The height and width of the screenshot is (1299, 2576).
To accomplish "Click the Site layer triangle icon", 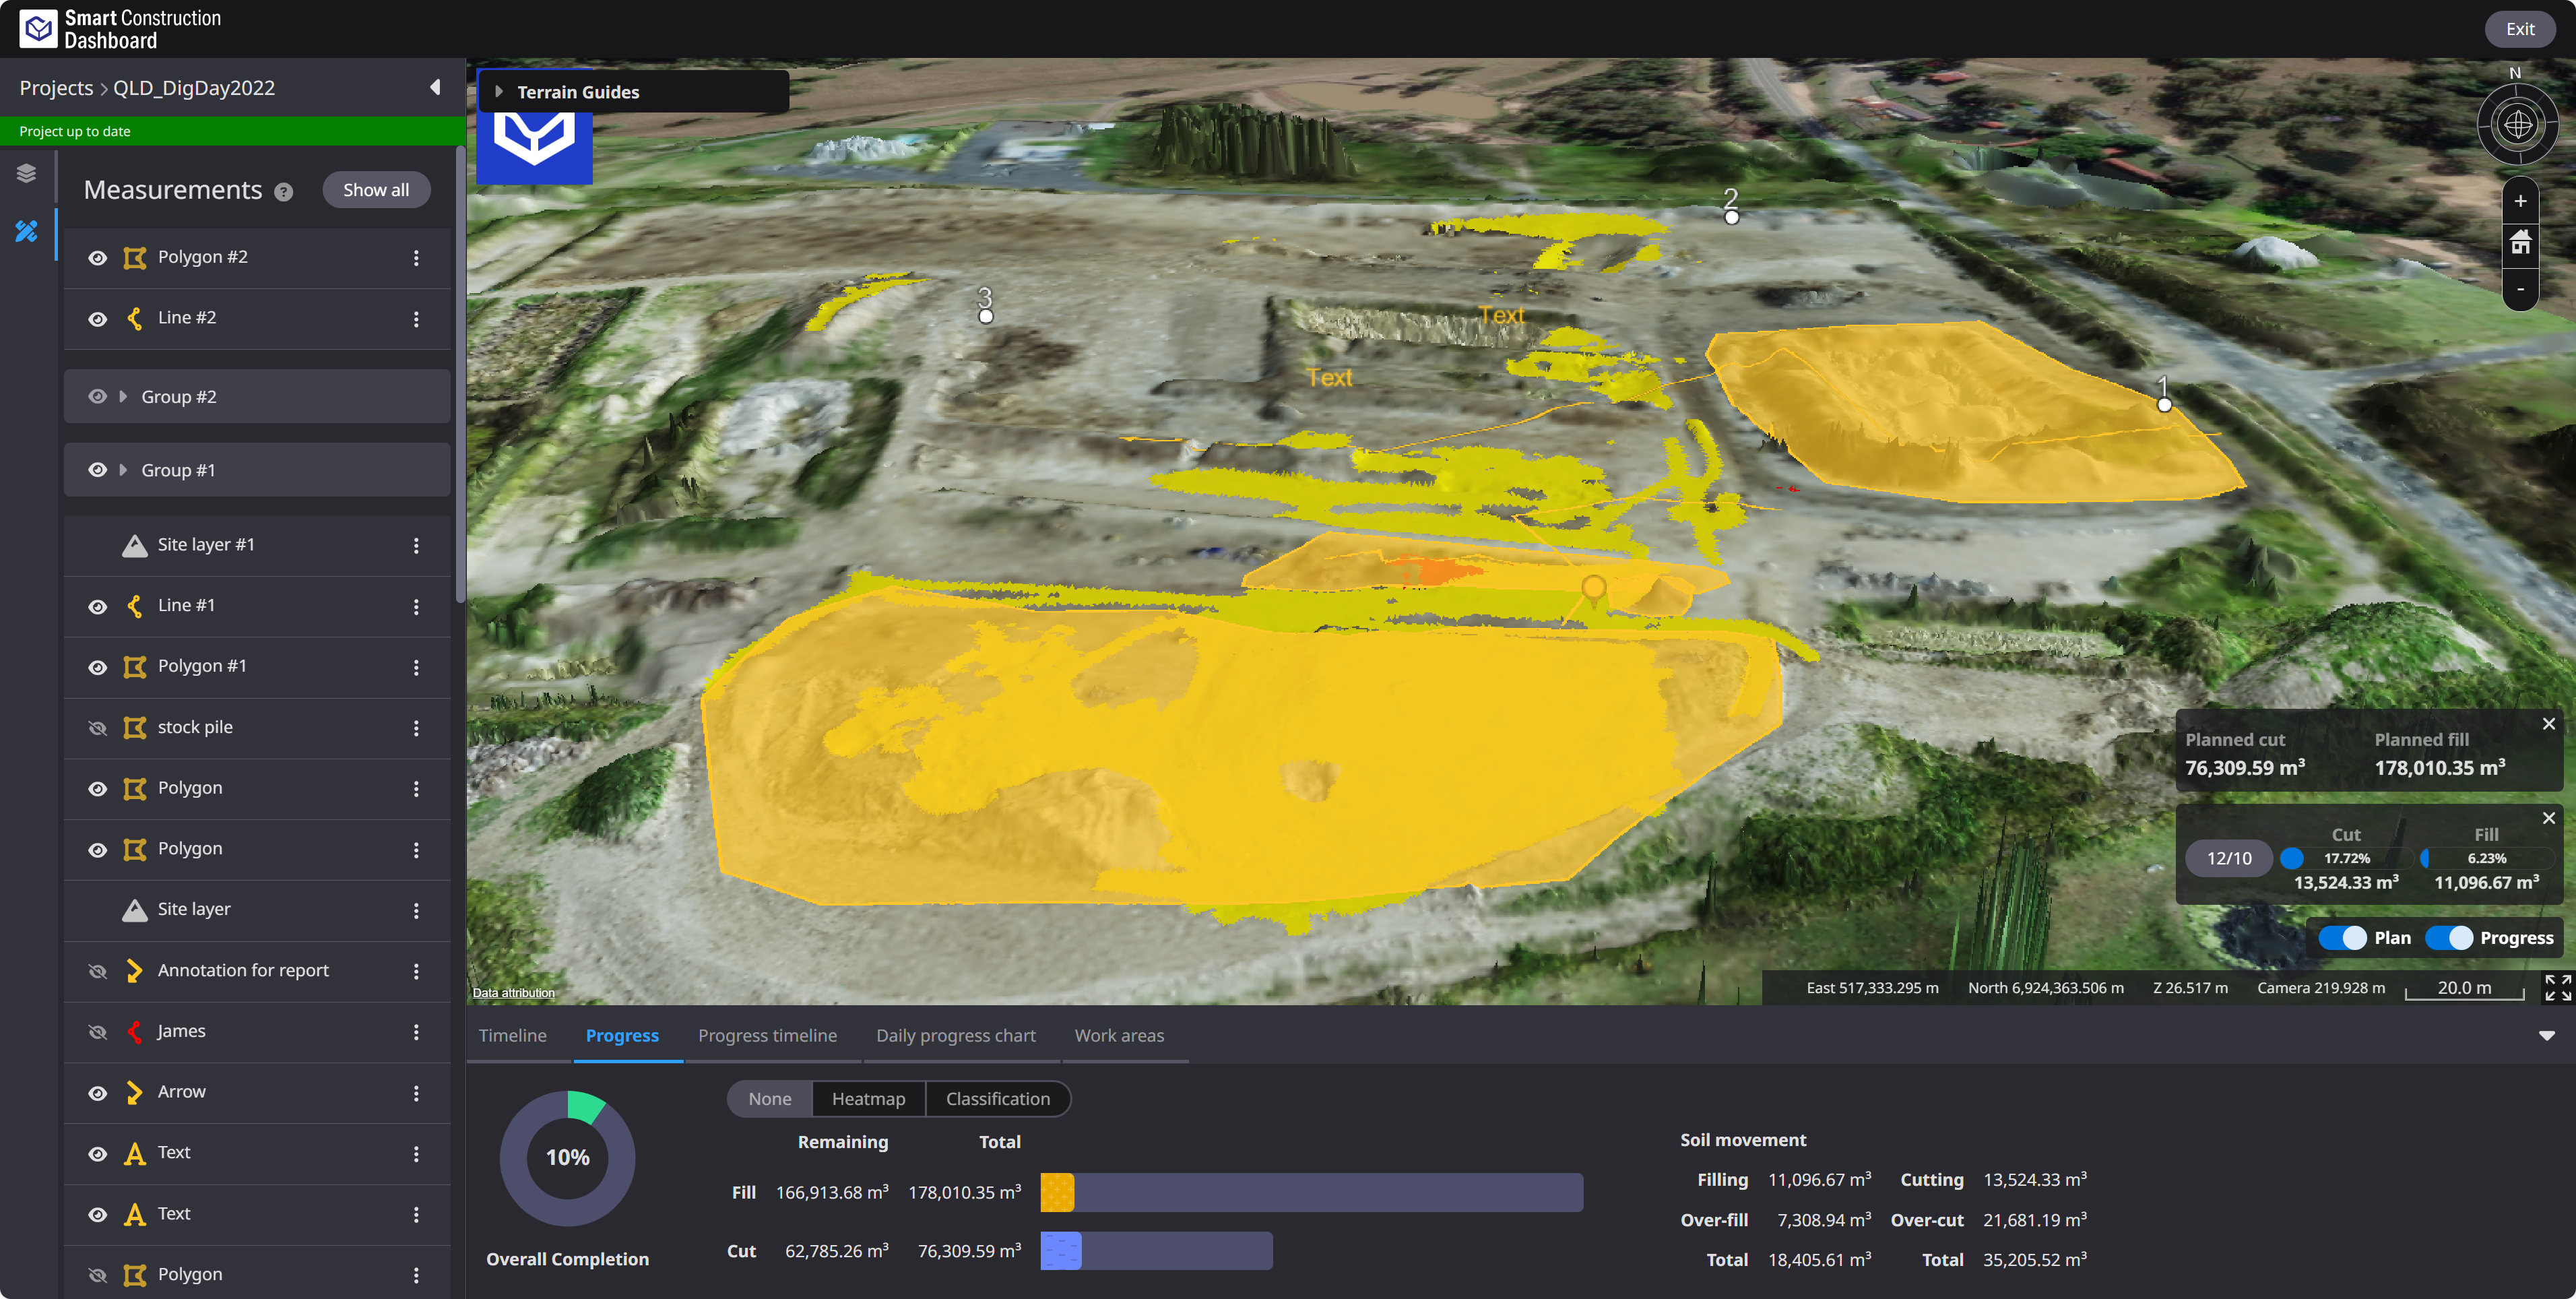I will click(134, 910).
